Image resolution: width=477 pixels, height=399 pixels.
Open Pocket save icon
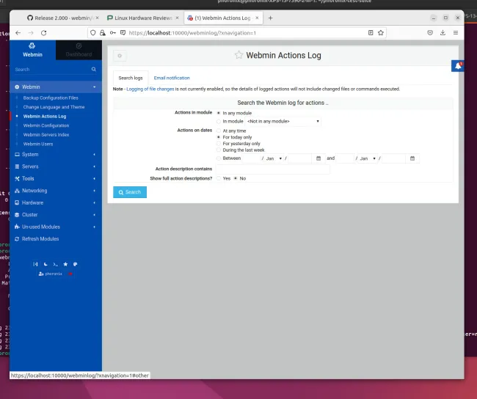tap(430, 33)
